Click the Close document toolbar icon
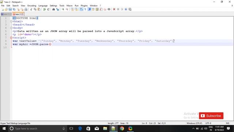The image size is (234, 132). tap(18, 9)
